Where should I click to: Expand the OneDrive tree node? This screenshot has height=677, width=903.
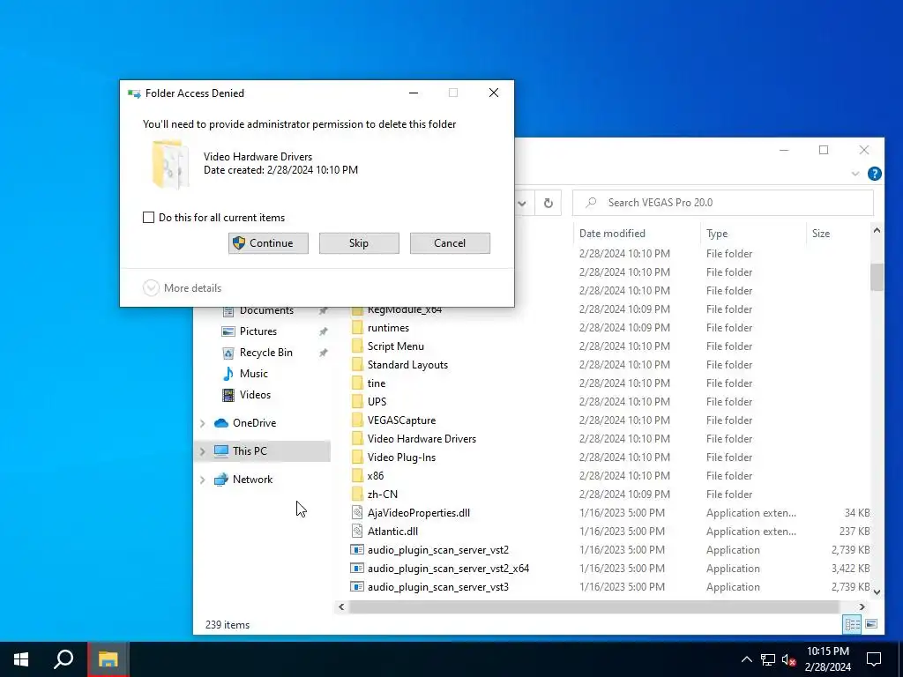203,423
